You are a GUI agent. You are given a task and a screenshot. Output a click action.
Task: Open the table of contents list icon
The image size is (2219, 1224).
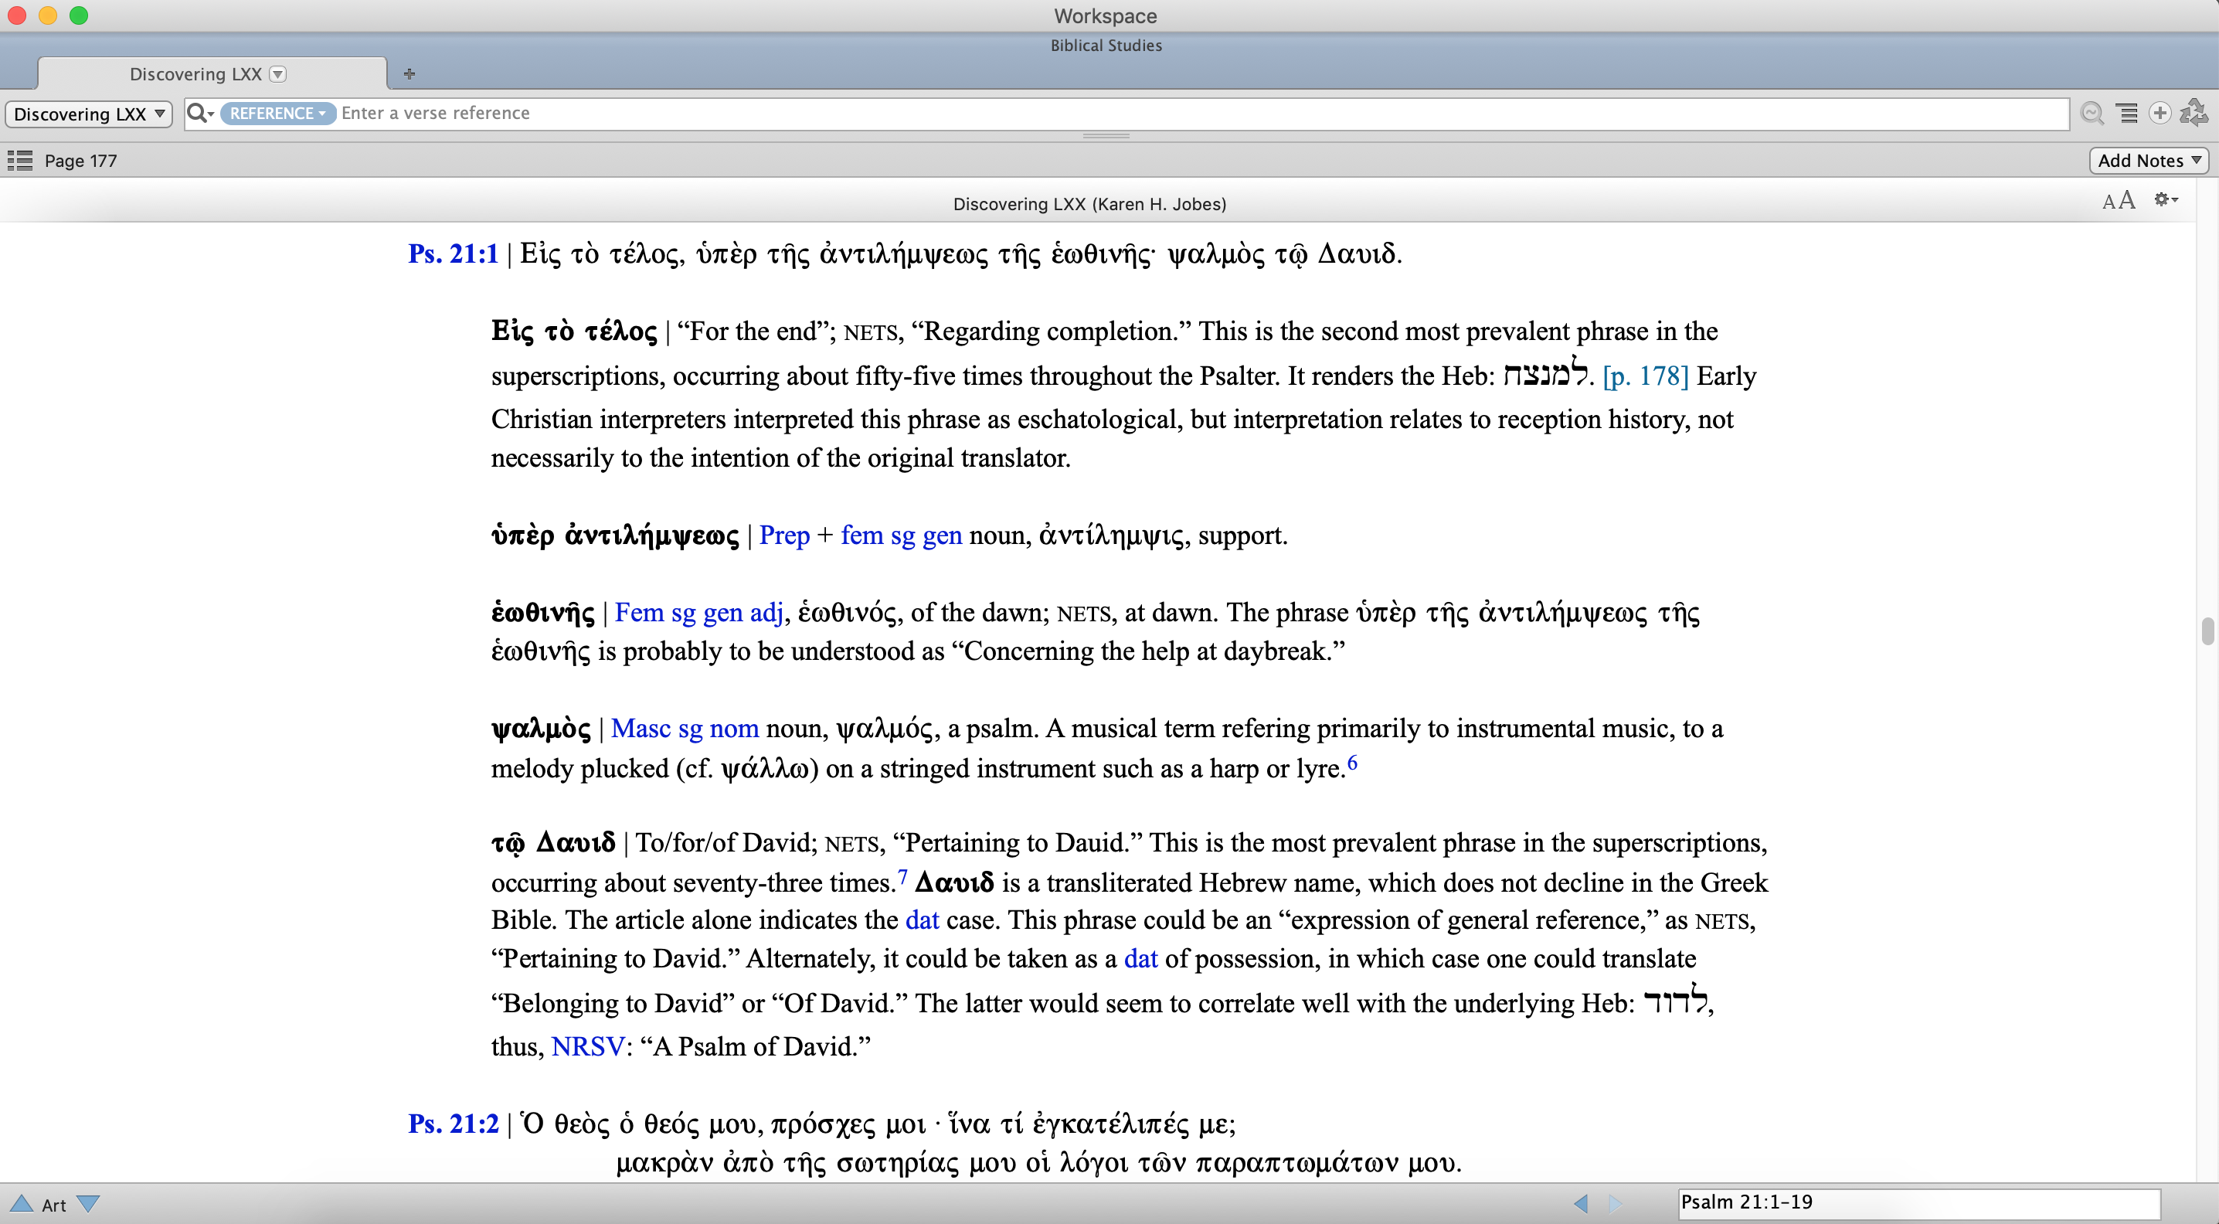coord(20,160)
